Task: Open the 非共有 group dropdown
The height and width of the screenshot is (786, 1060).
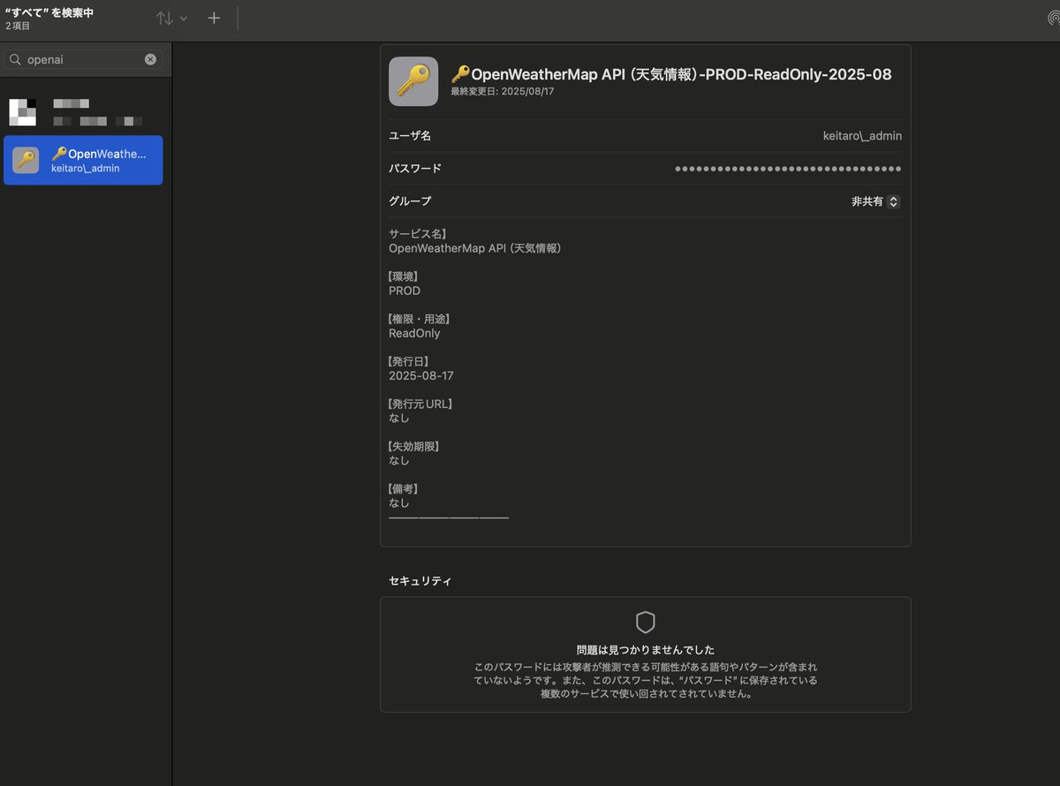Action: point(875,201)
